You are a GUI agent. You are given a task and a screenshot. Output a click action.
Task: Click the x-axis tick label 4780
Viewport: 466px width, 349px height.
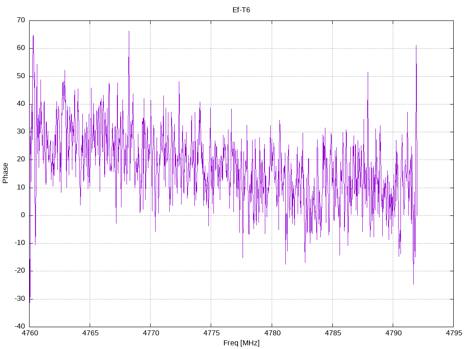(272, 333)
